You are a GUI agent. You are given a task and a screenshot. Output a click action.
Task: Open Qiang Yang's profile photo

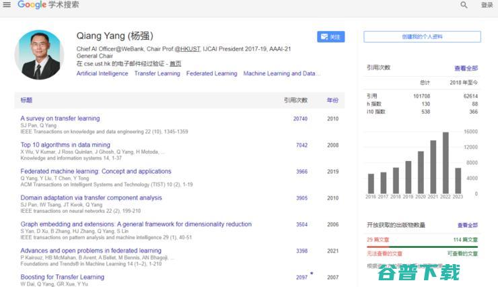point(40,55)
